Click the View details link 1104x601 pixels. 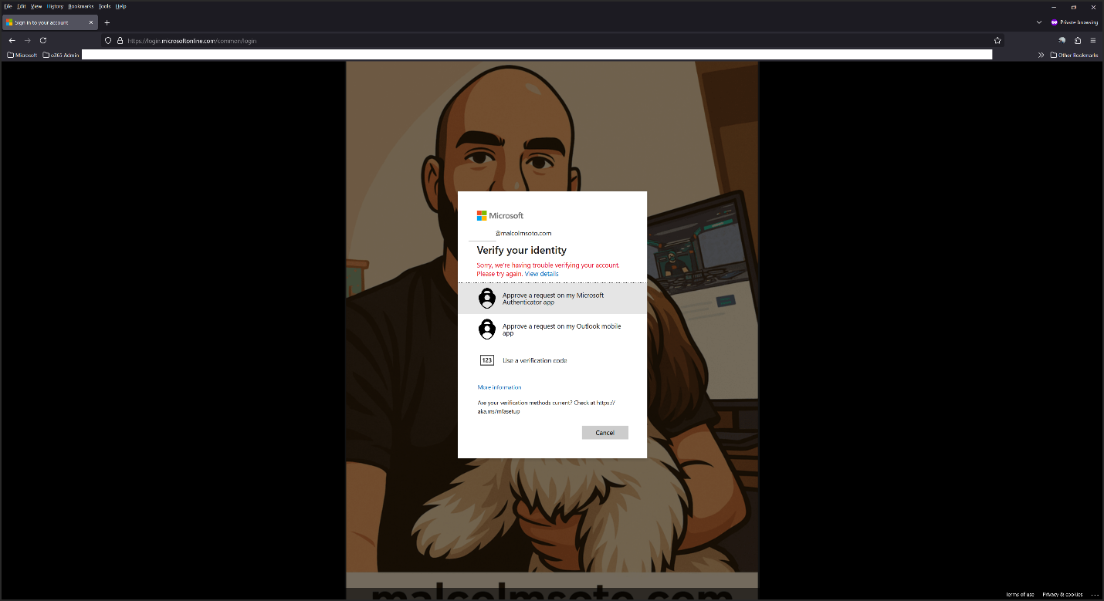pos(541,274)
